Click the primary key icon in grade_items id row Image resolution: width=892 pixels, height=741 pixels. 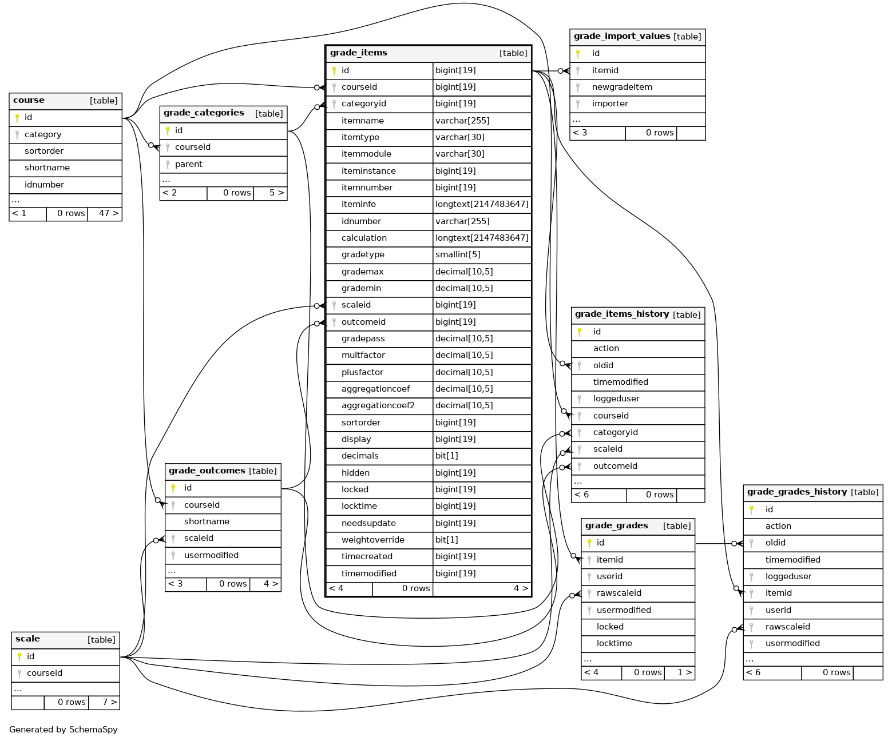334,71
